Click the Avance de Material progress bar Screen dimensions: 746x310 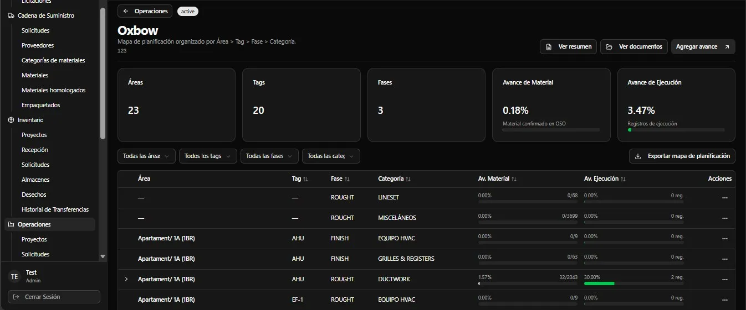[x=551, y=130]
